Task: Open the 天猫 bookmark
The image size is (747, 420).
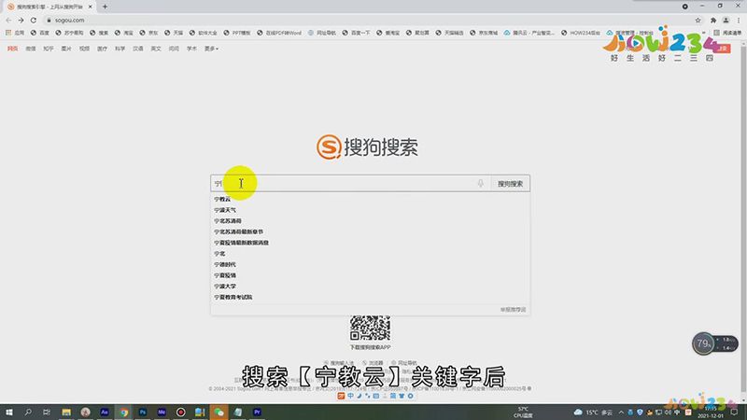Action: point(174,33)
